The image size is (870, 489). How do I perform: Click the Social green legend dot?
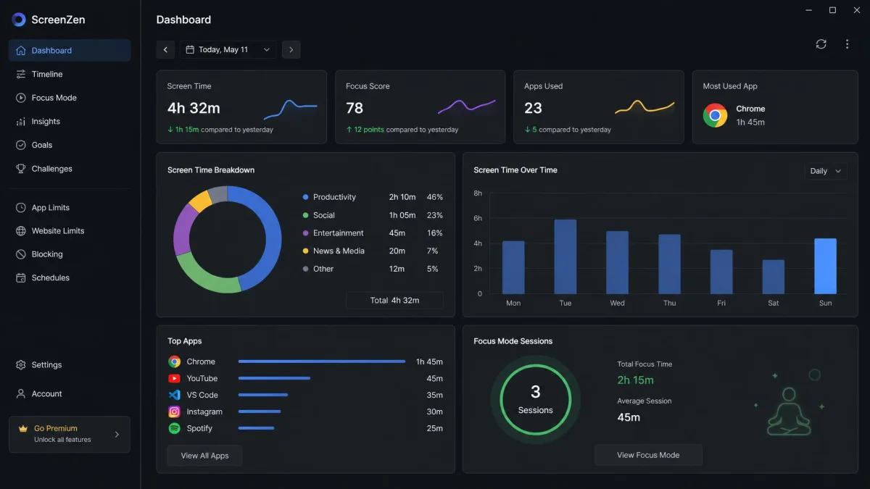(306, 215)
